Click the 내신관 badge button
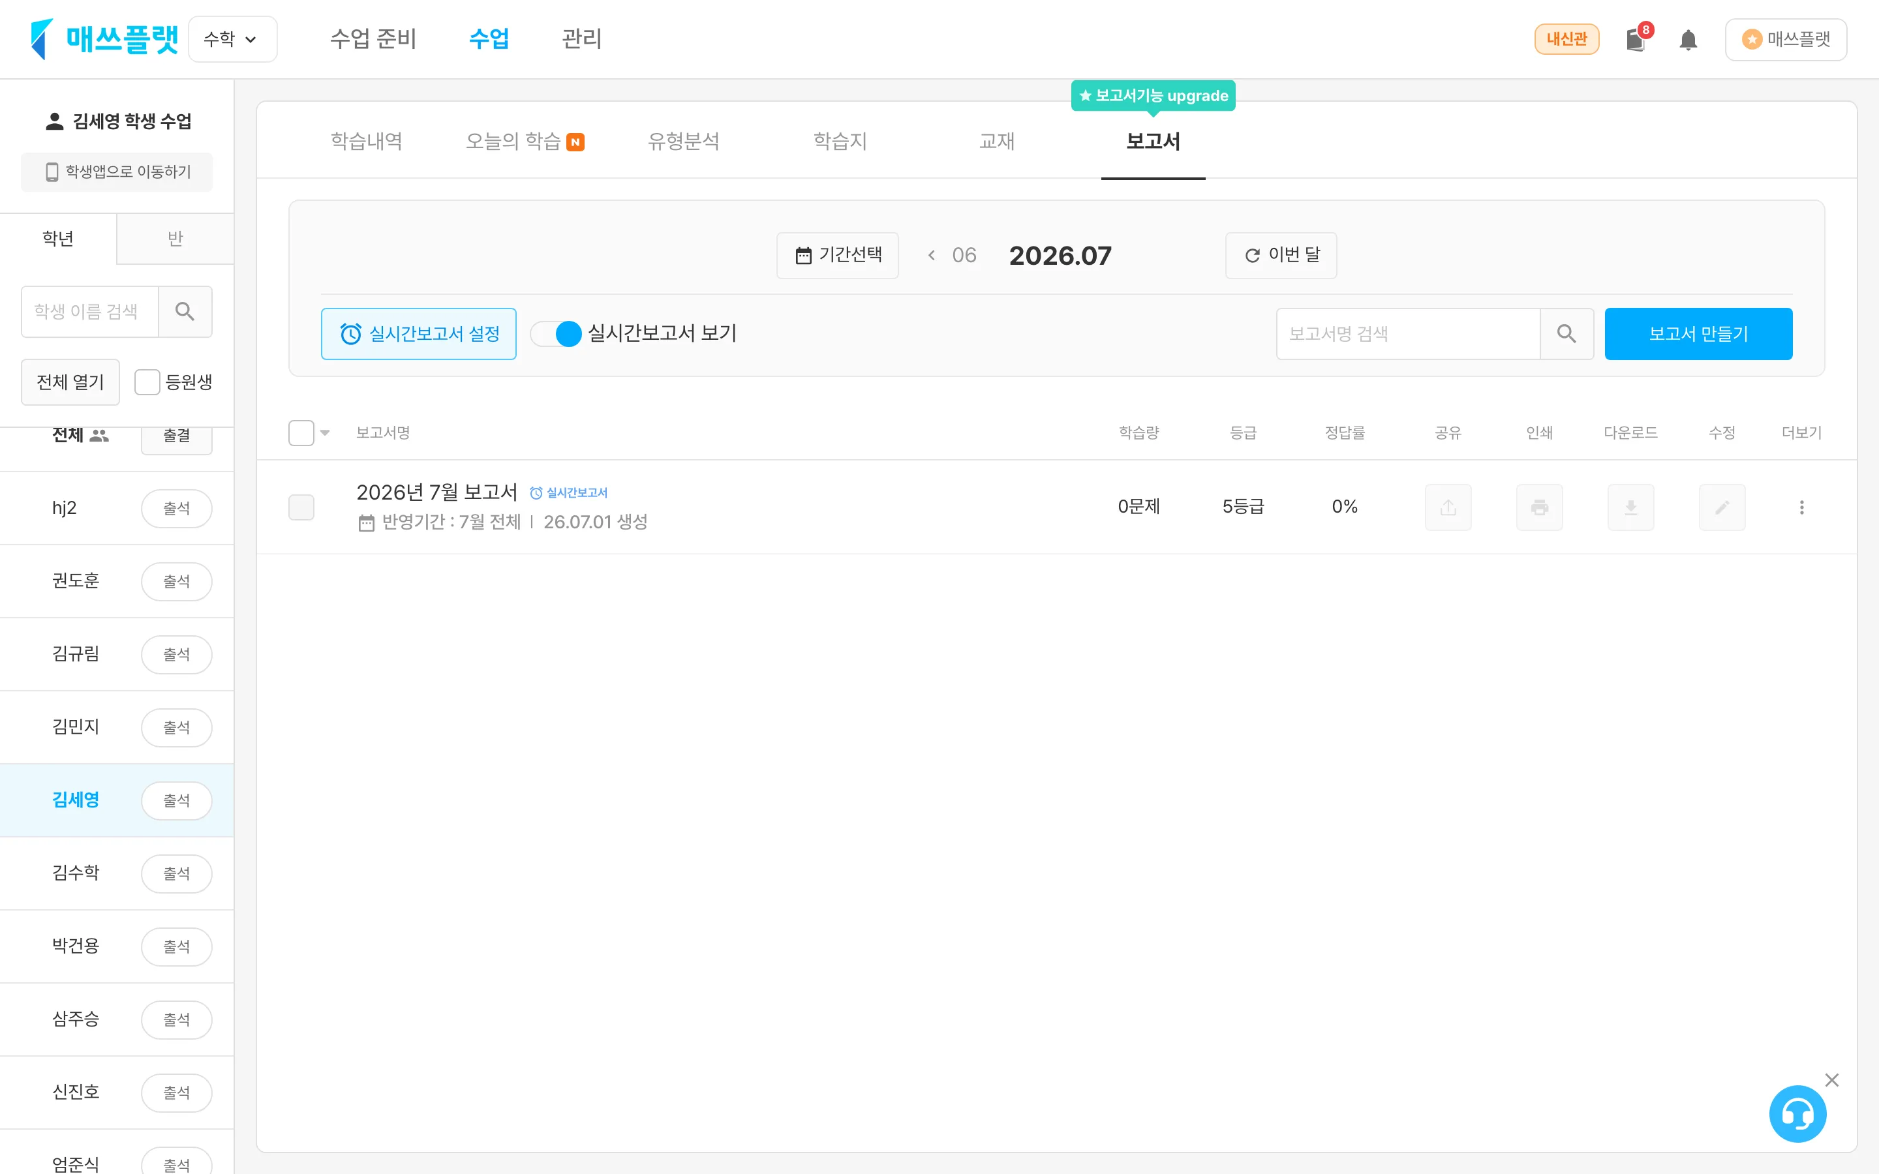Viewport: 1879px width, 1174px height. click(1567, 39)
